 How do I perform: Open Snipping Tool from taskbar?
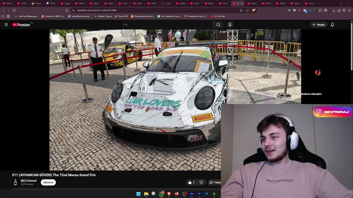coord(154,194)
